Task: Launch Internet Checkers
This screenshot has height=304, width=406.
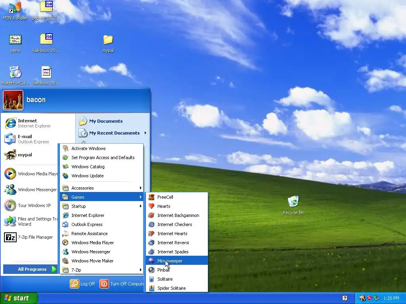Action: pyautogui.click(x=177, y=224)
